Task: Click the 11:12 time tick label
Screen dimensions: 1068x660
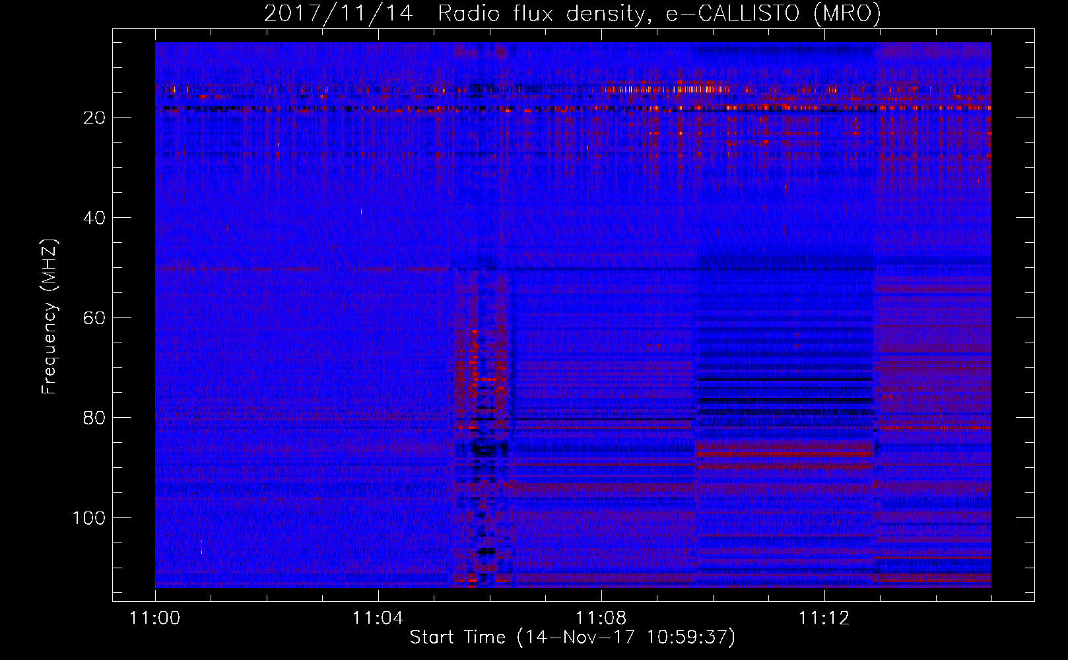Action: pos(824,618)
